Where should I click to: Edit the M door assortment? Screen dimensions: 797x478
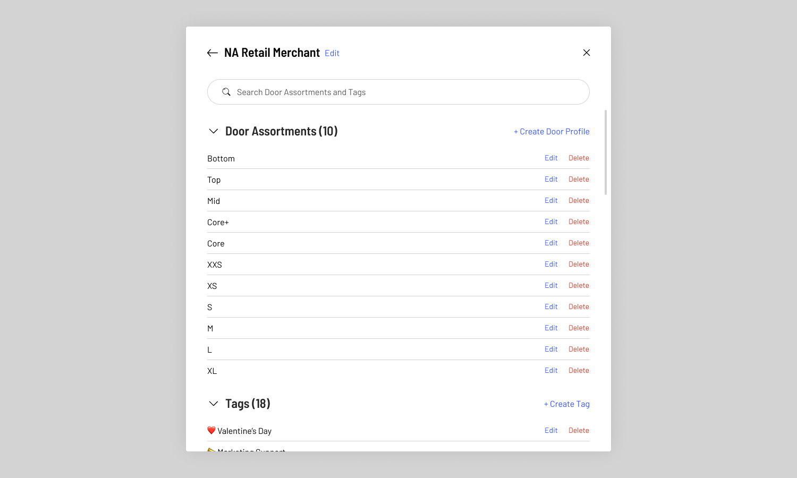click(x=551, y=328)
